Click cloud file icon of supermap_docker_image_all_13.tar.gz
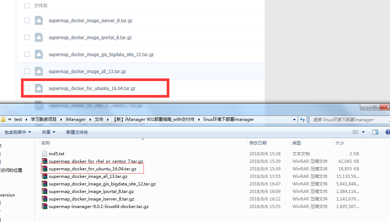This screenshot has height=222, width=390. (x=38, y=71)
